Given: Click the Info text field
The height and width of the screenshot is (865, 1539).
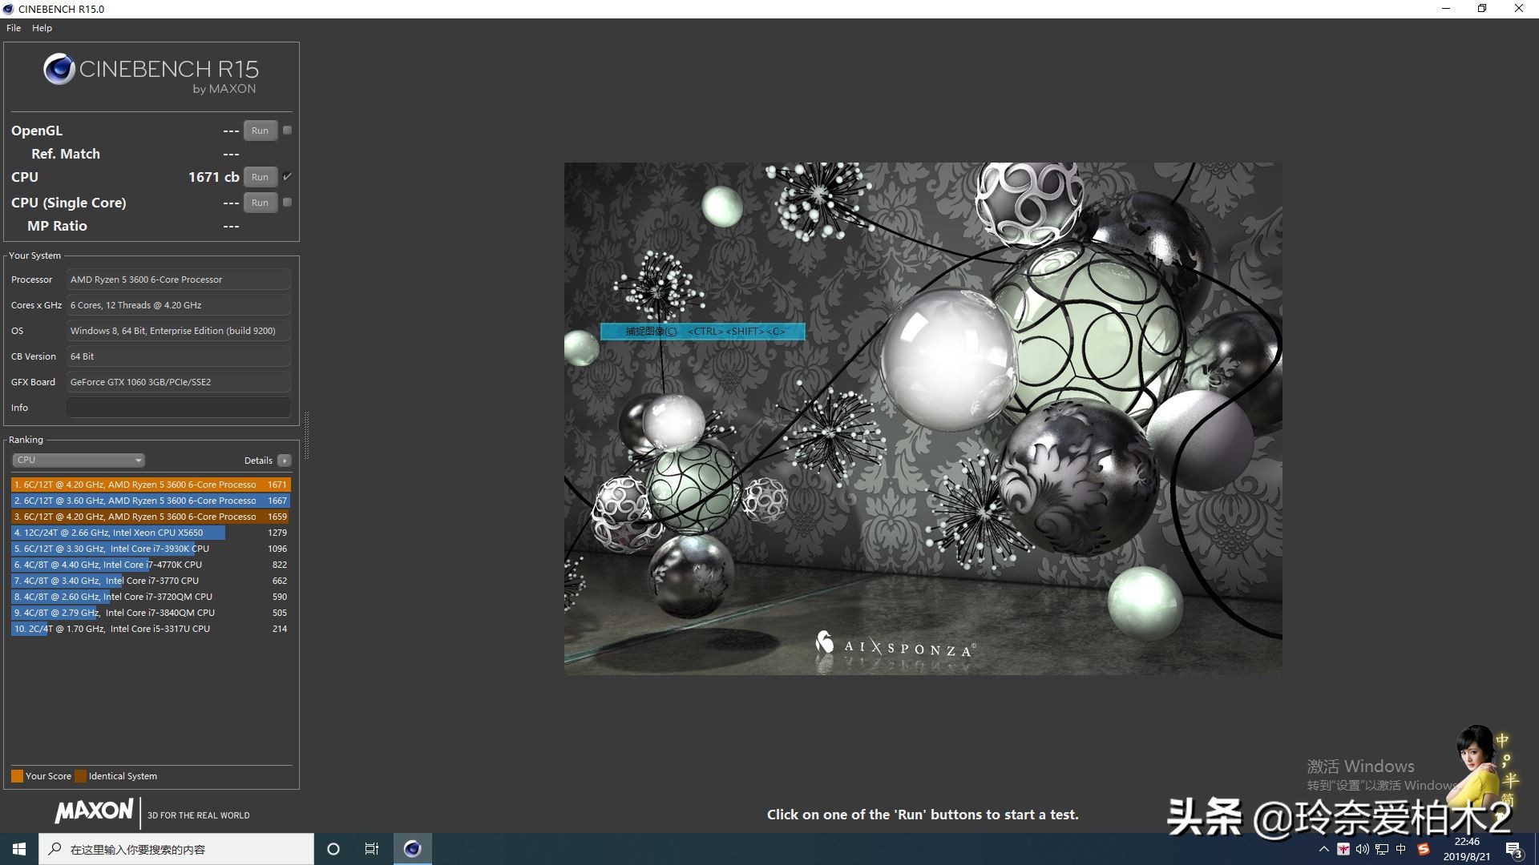Looking at the screenshot, I should pyautogui.click(x=178, y=408).
